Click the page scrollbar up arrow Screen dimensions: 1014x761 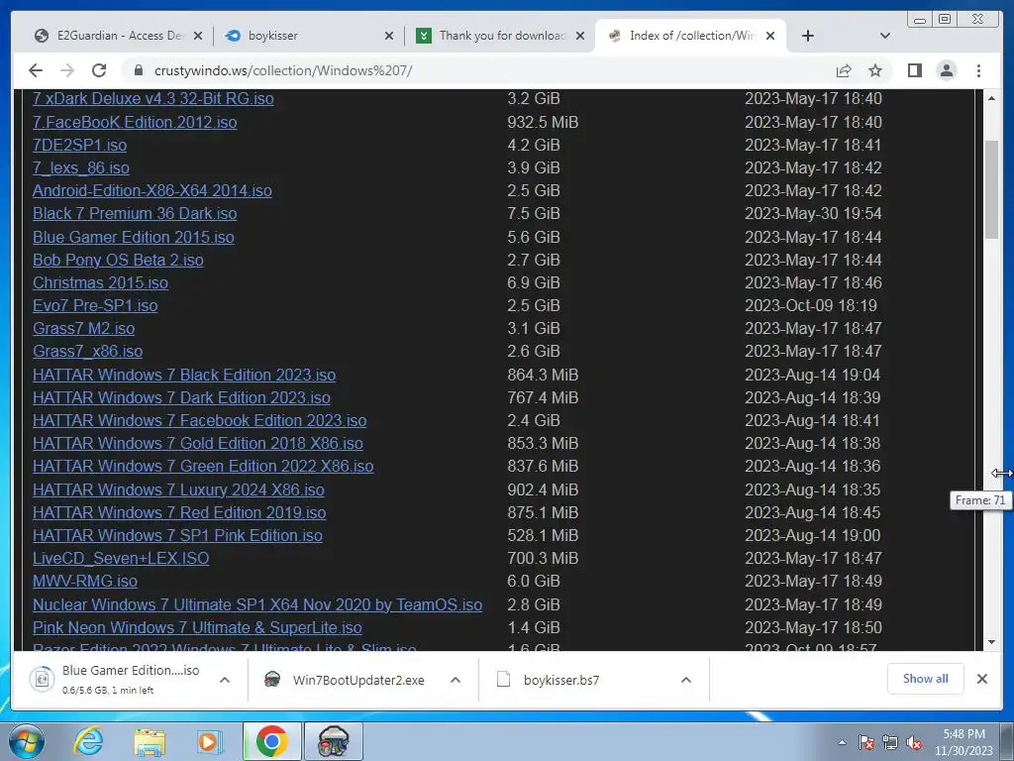991,98
